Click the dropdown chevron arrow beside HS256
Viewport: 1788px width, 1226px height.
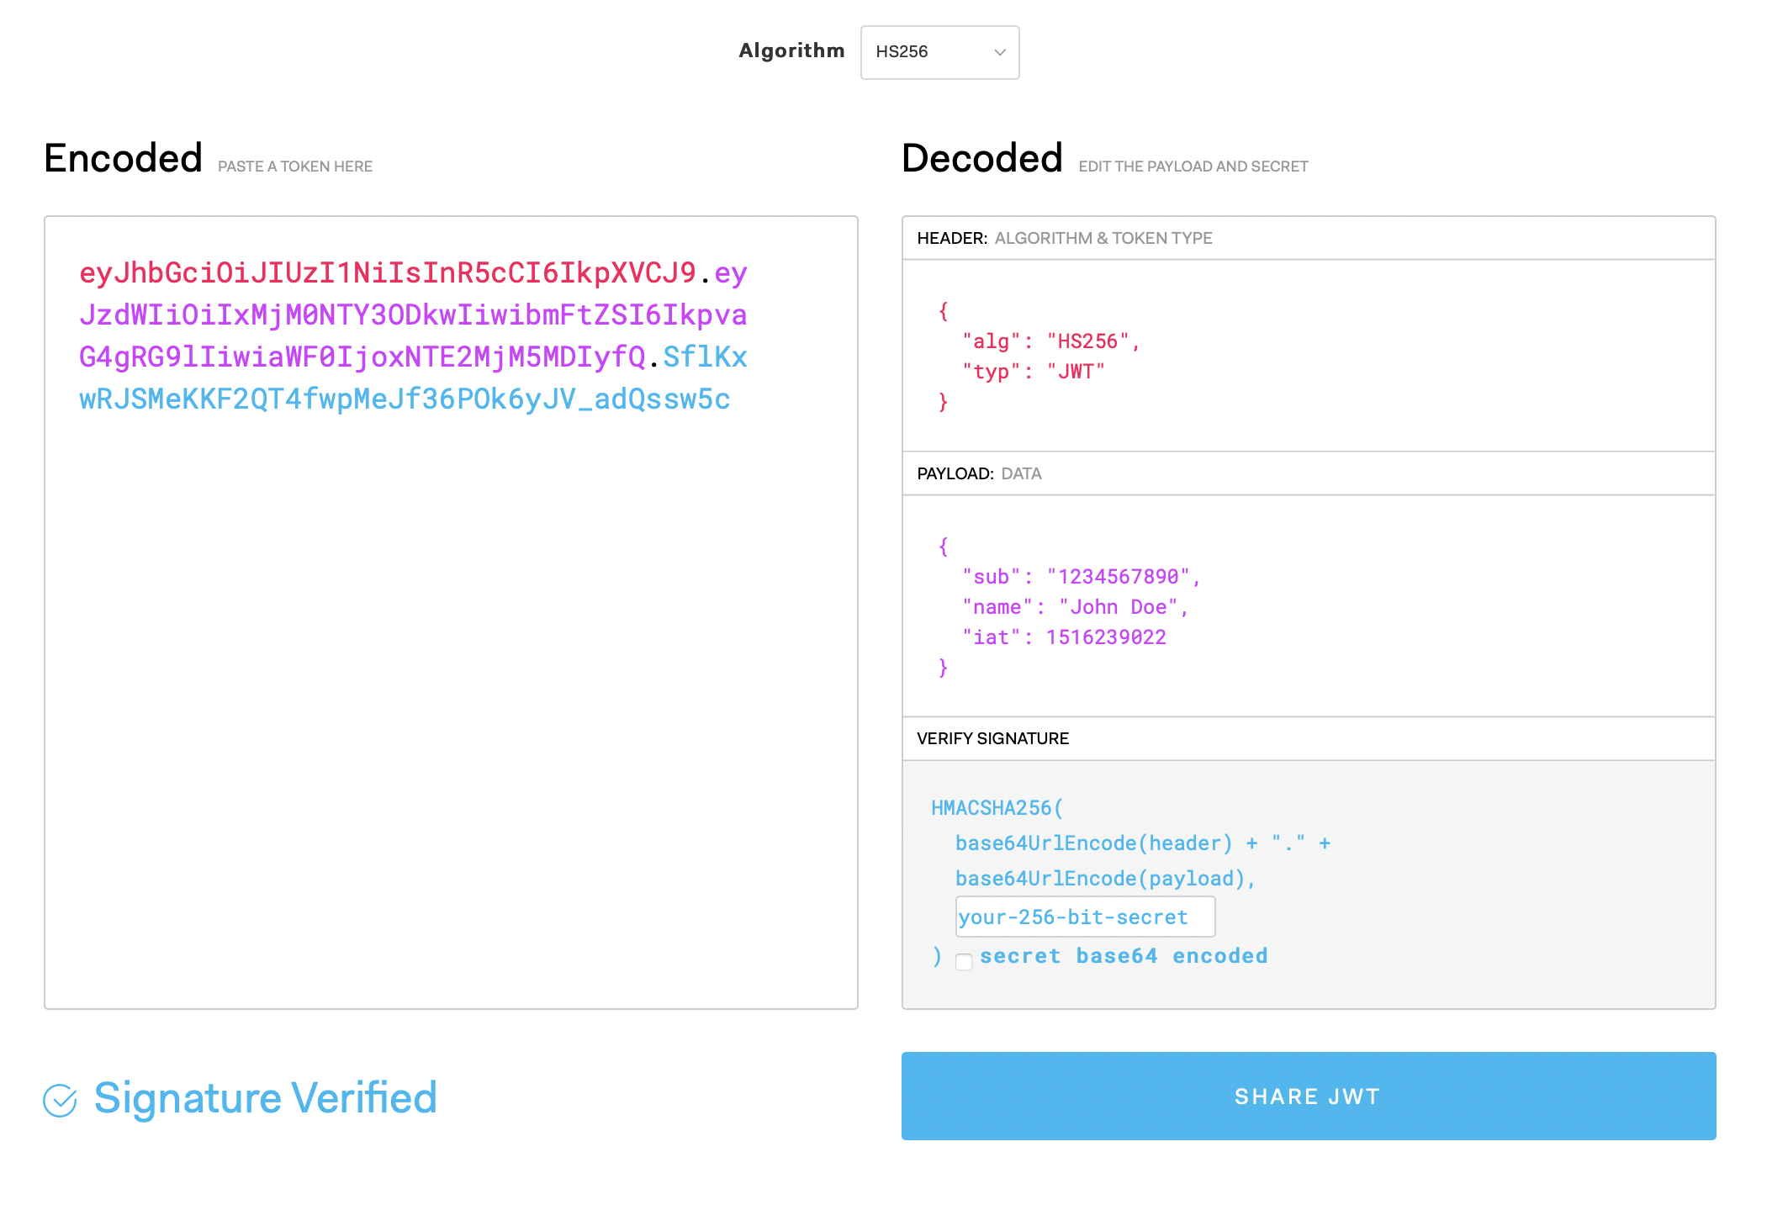point(999,52)
